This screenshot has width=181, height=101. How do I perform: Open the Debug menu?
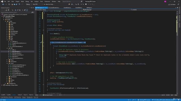coord(27,1)
